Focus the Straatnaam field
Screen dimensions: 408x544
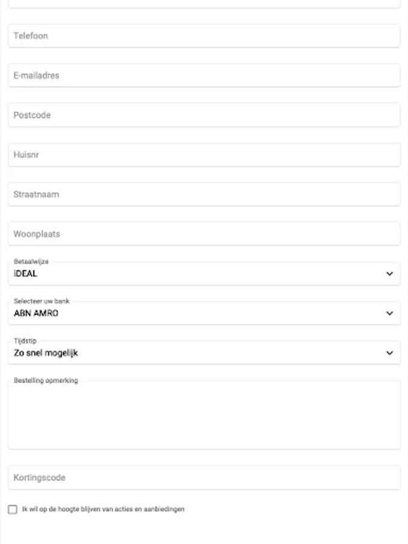204,195
